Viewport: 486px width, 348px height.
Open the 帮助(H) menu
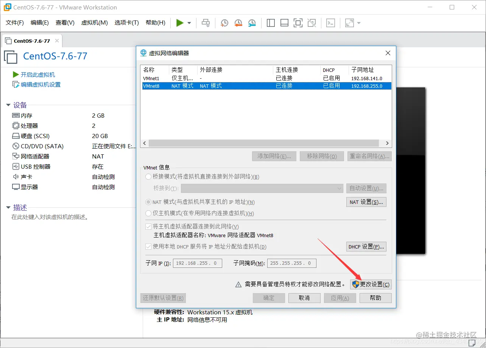coord(156,23)
